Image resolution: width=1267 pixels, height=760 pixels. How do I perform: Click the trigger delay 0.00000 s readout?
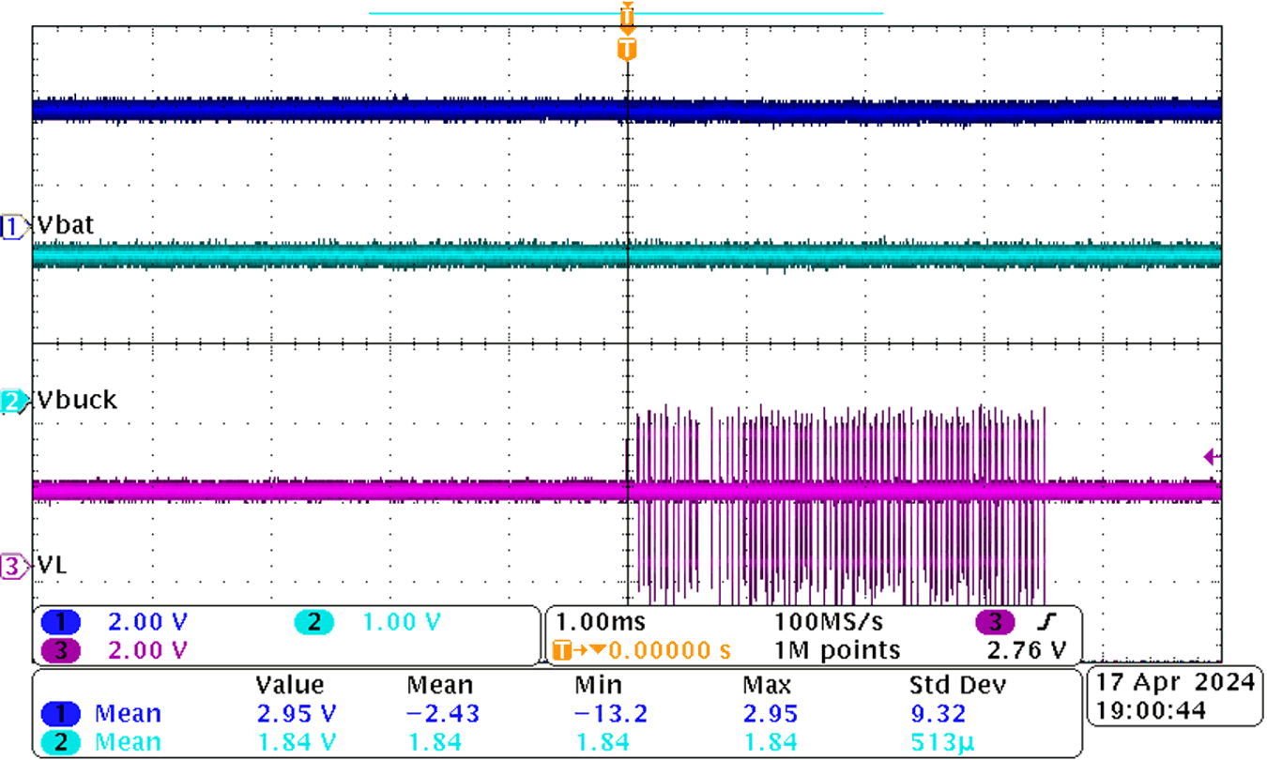point(655,649)
